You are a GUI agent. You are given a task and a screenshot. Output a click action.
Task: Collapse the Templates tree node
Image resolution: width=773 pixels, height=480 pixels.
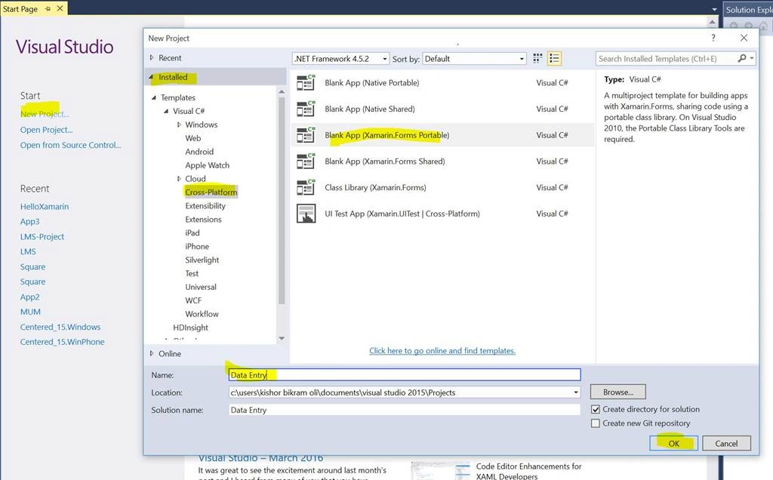(154, 97)
